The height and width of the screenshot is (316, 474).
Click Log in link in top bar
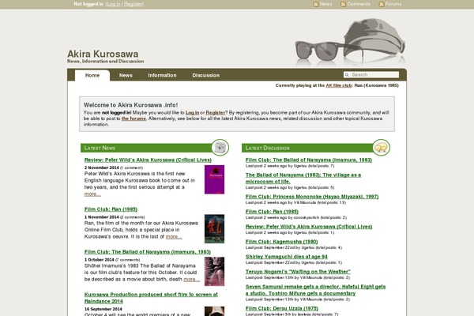[x=114, y=4]
